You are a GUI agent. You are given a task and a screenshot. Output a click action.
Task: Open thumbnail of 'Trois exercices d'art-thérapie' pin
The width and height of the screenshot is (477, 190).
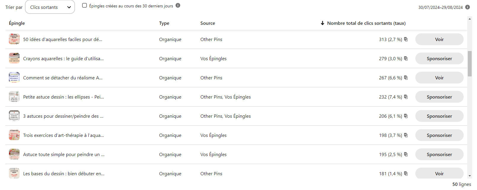tap(14, 135)
